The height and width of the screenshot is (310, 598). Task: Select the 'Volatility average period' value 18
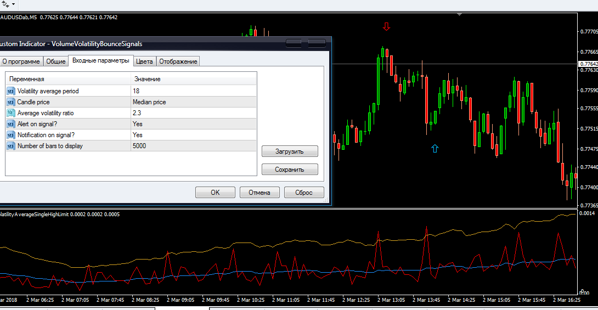[x=194, y=91]
